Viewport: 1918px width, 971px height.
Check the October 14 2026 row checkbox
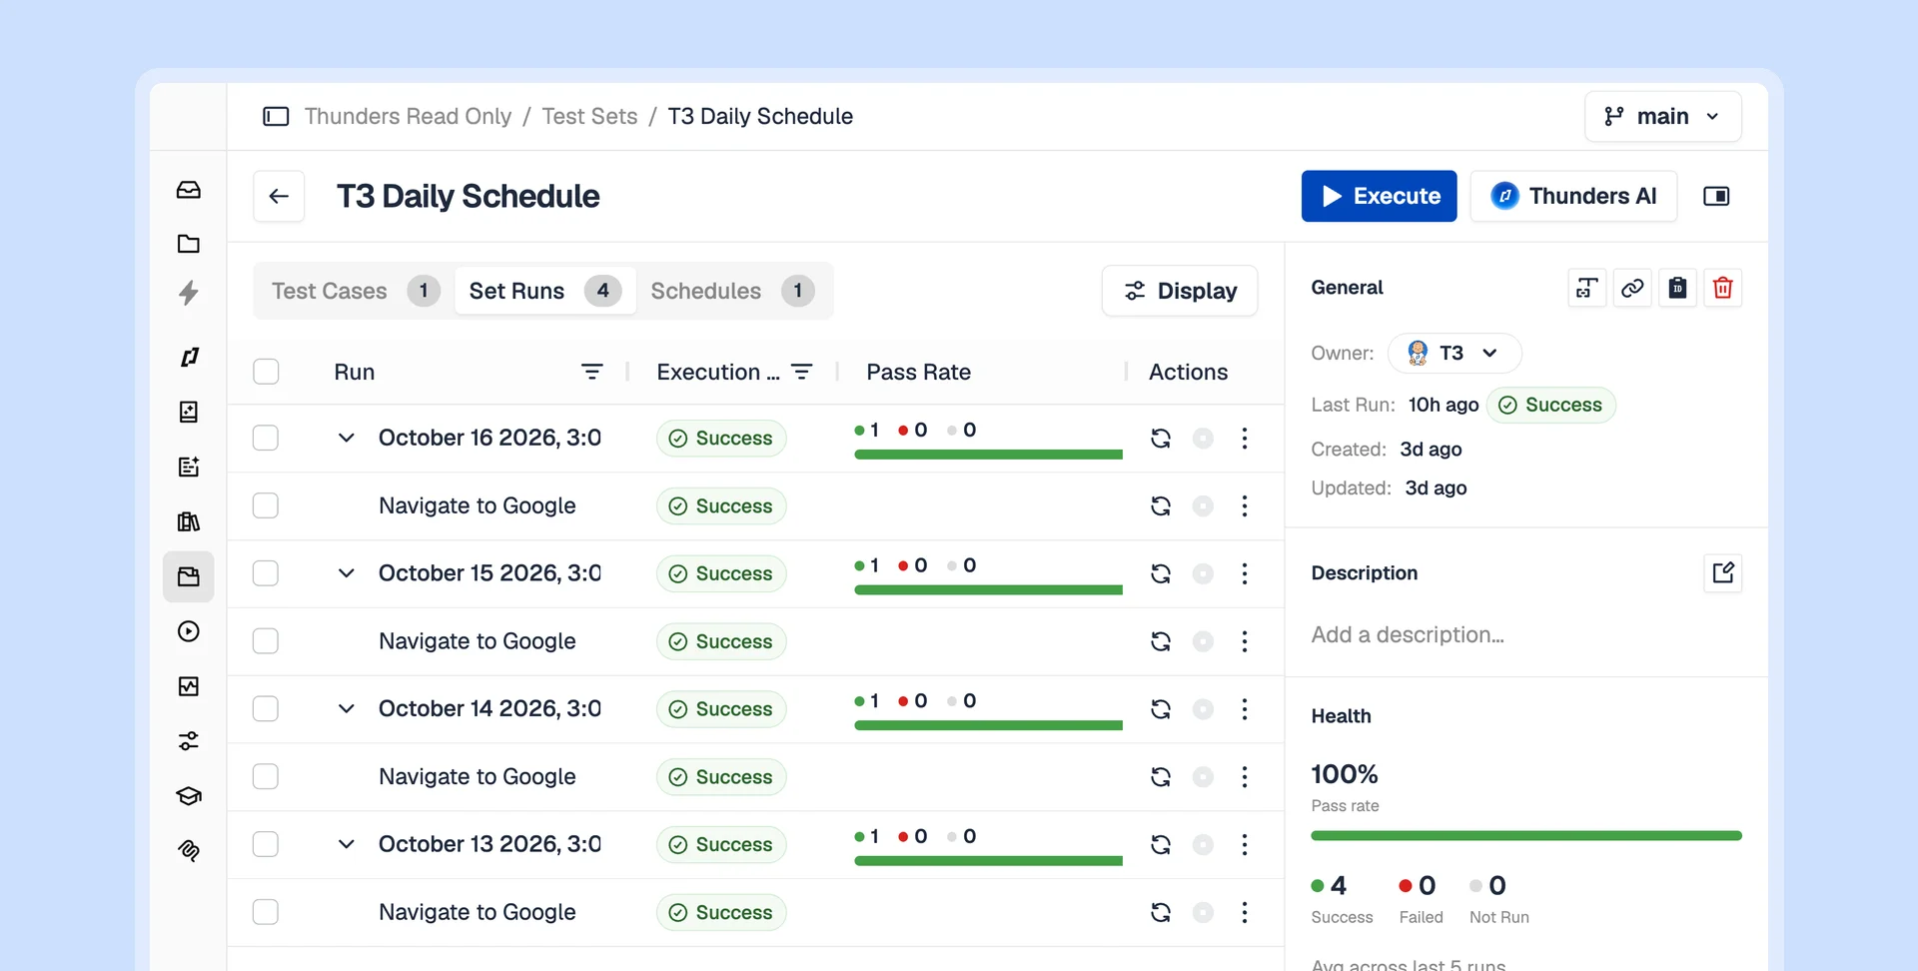266,709
